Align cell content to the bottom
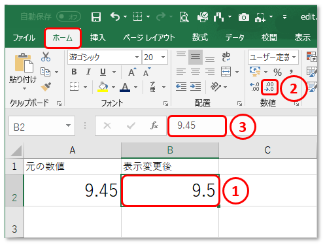The width and height of the screenshot is (325, 245). point(210,59)
